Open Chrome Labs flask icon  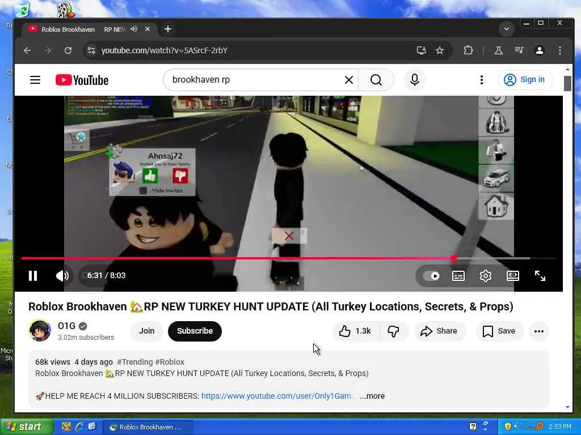[x=499, y=50]
